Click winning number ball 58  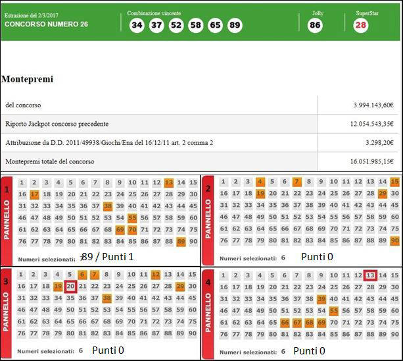pyautogui.click(x=195, y=26)
